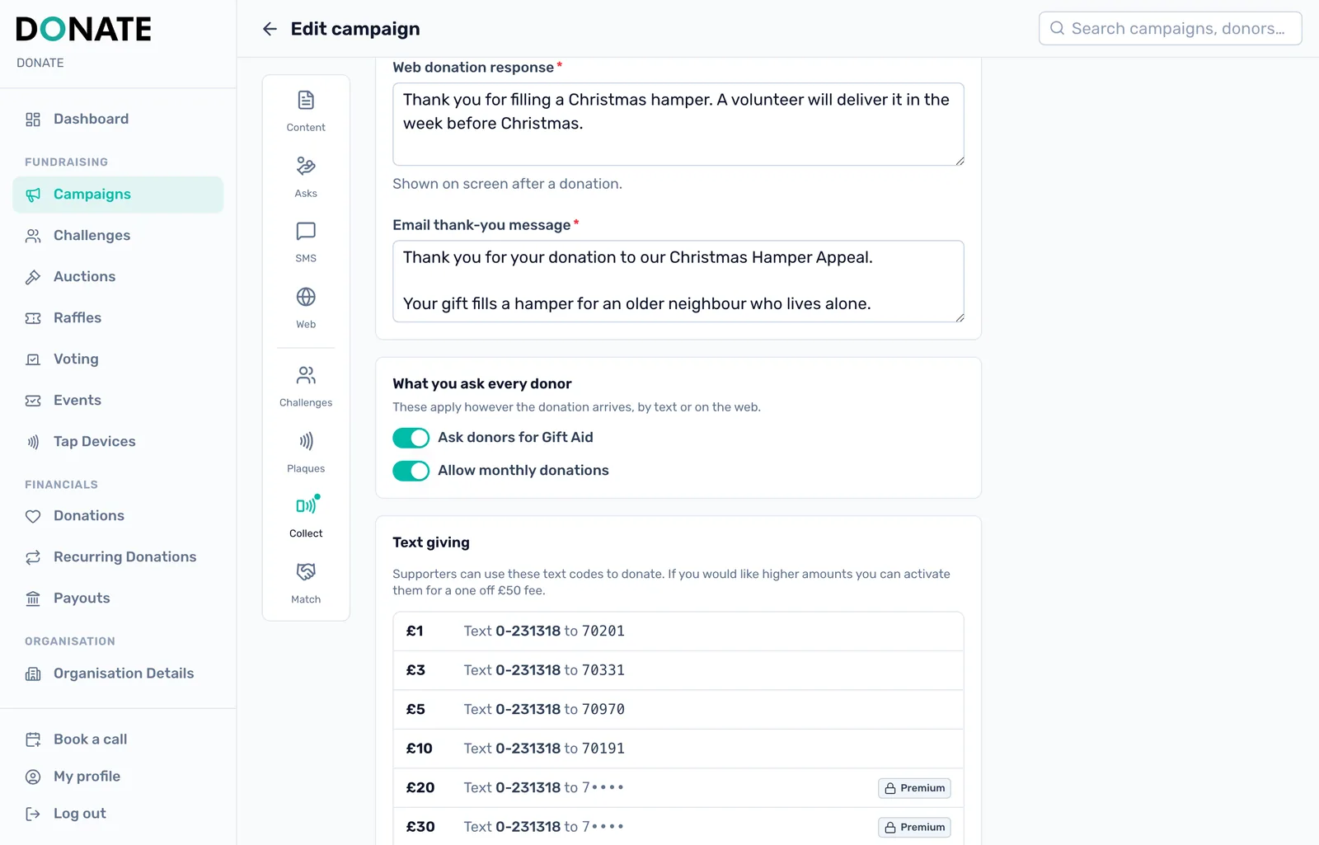Screen dimensions: 1319x845
Task: Click into Web donation response textarea
Action: point(678,124)
